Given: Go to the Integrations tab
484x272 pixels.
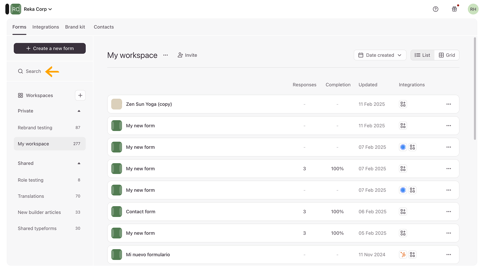Looking at the screenshot, I should 46,27.
